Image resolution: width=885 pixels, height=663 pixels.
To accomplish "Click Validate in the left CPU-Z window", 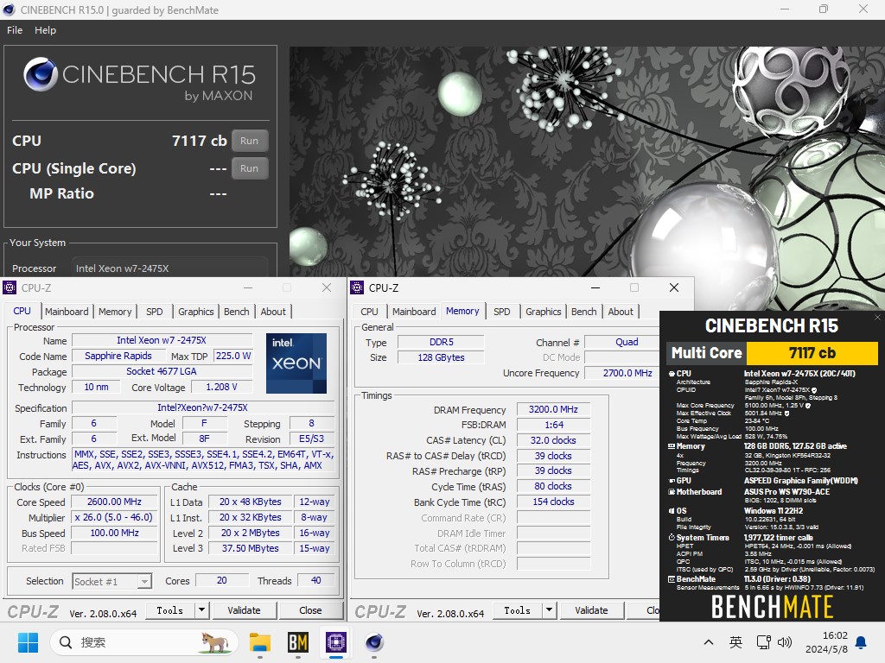I will click(x=244, y=610).
